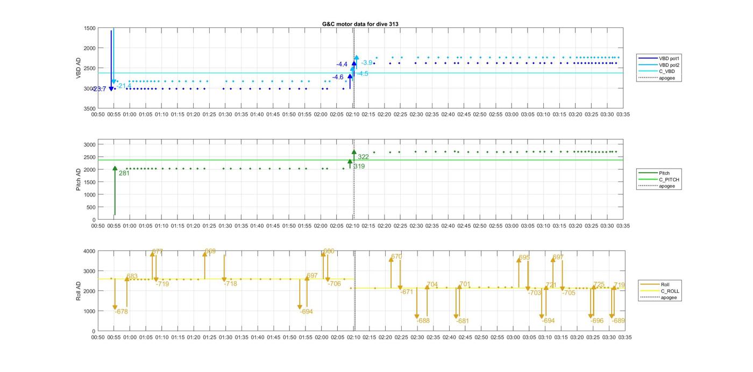The image size is (753, 372).
Task: Click the '-4.5' VBD annotation
Action: tap(363, 74)
